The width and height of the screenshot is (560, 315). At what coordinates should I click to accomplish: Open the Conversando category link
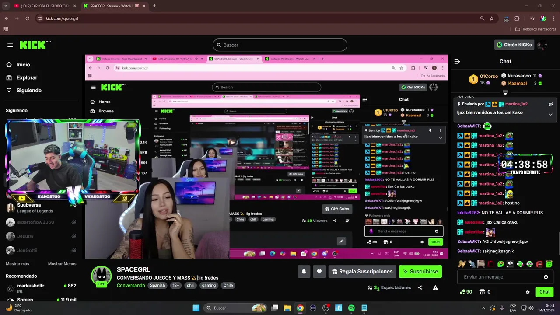click(x=131, y=285)
